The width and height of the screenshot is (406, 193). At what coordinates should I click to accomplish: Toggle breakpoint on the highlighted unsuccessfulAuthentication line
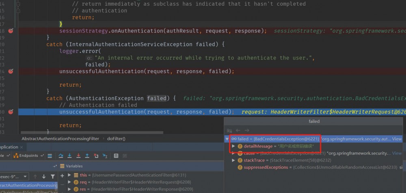point(11,112)
